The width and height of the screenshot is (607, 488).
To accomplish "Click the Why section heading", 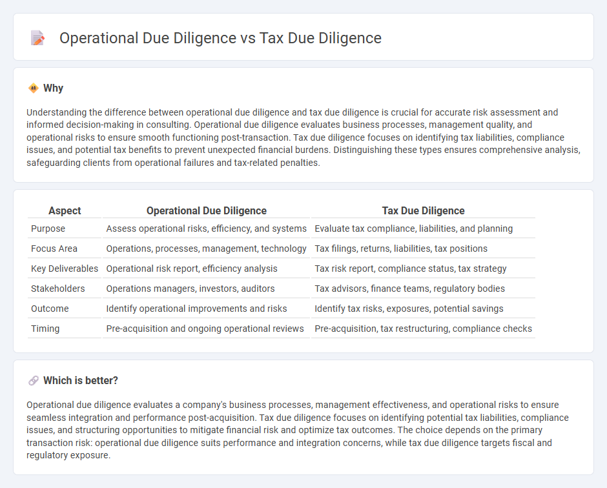I will (53, 88).
